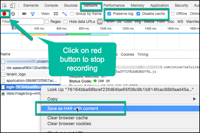
Task: Enable Group by frame checkbox
Action: click(72, 14)
